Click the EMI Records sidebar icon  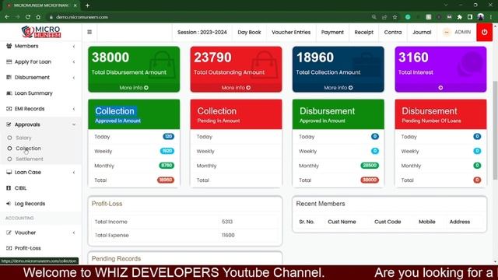click(9, 109)
